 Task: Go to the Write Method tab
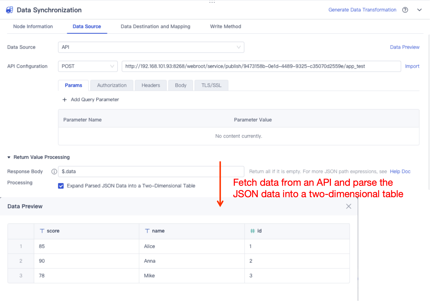225,26
